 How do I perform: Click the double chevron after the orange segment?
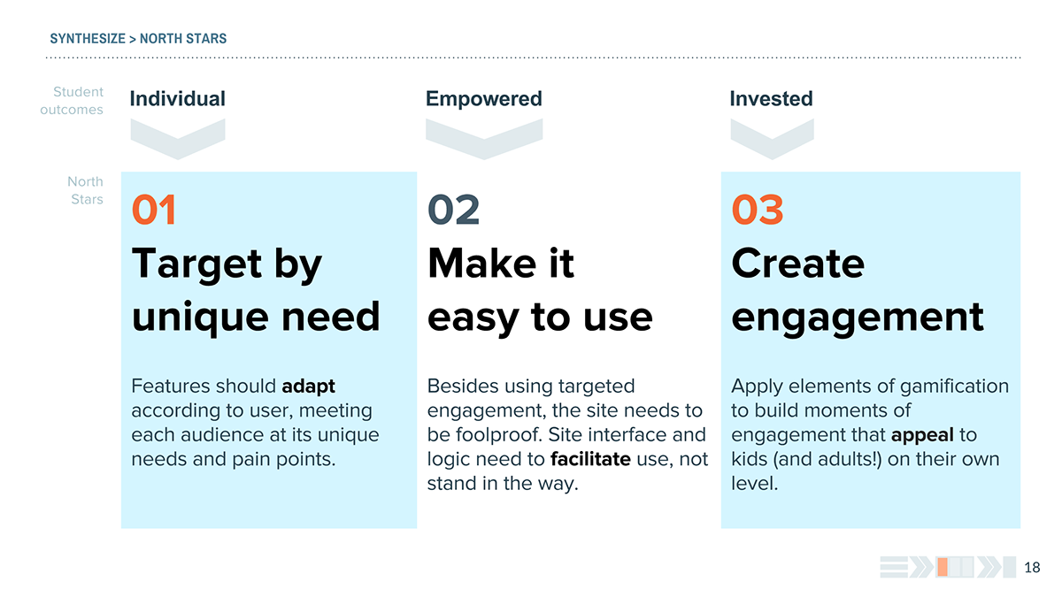pyautogui.click(x=989, y=567)
